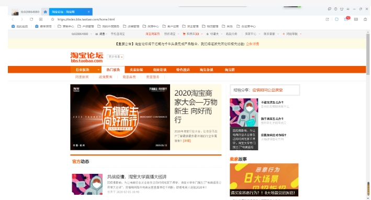371x200 pixels.
Task: Open the 卖家服务 sub-navigation link
Action: 153,77
